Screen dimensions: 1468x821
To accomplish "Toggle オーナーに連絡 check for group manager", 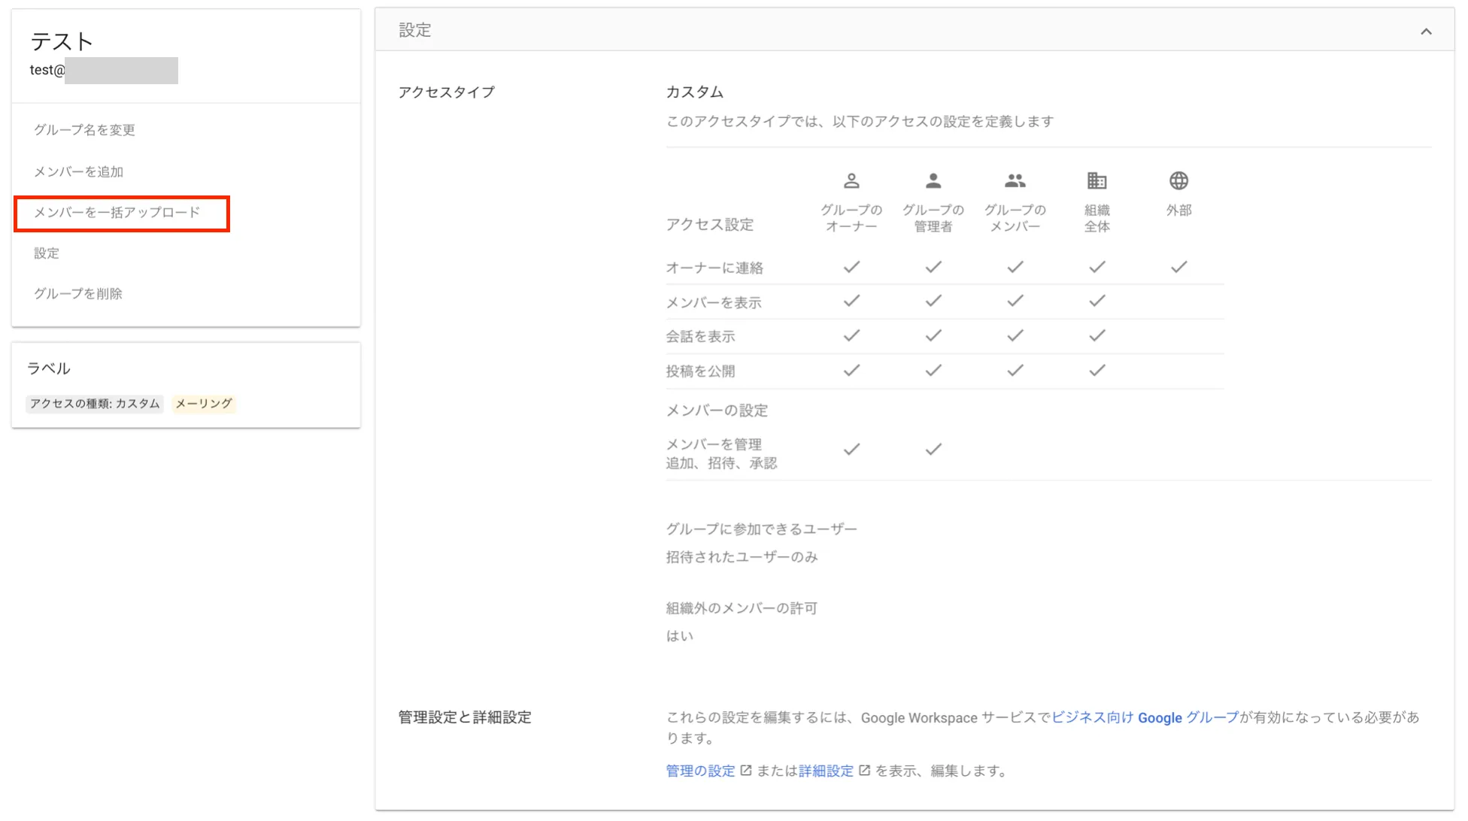I will click(933, 267).
